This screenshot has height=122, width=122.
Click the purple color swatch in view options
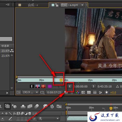(x=50, y=86)
